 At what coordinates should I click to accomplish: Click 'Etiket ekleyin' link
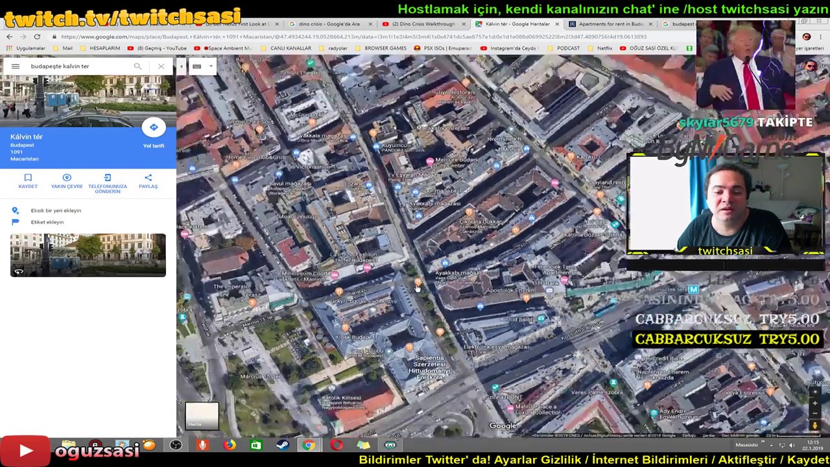(47, 222)
